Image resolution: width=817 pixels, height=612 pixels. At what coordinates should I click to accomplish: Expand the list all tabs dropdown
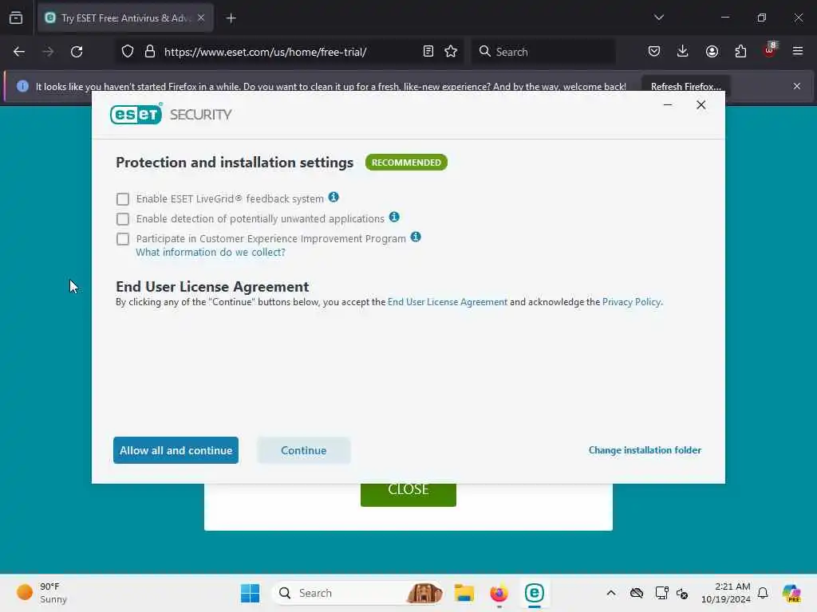(x=658, y=18)
